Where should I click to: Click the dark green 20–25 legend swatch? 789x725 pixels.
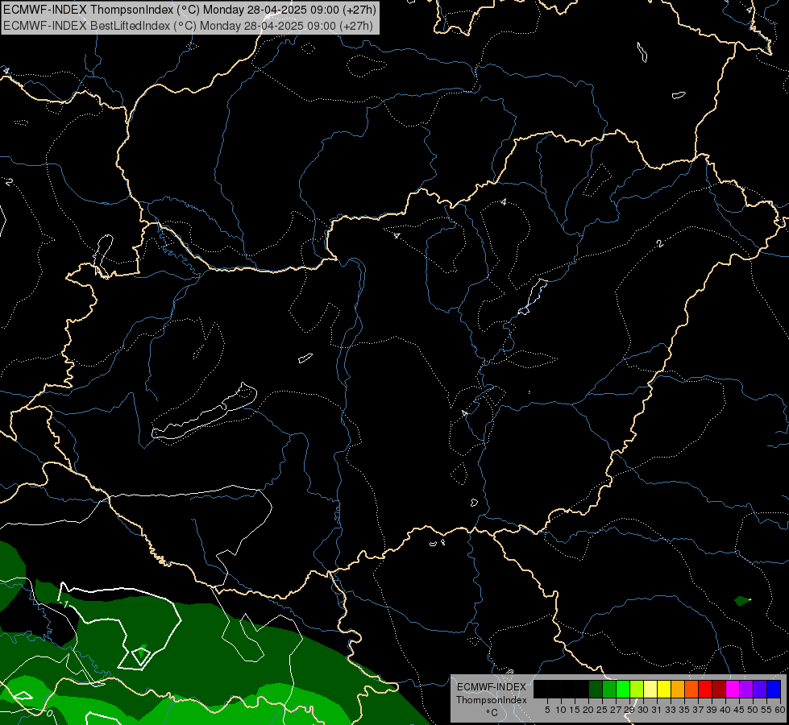pos(596,689)
